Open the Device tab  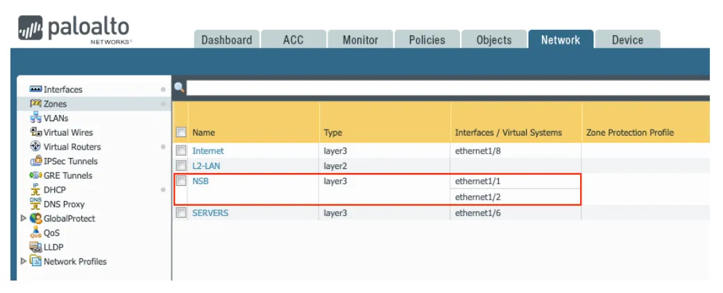pyautogui.click(x=627, y=39)
